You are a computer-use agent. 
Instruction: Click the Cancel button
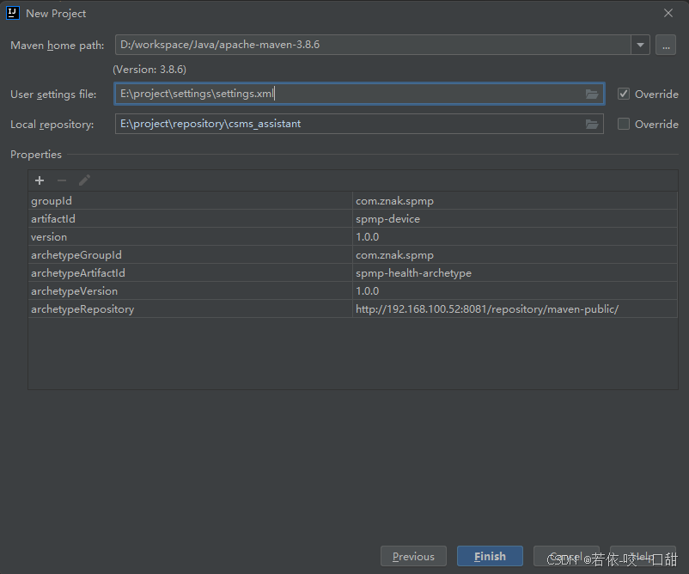566,556
